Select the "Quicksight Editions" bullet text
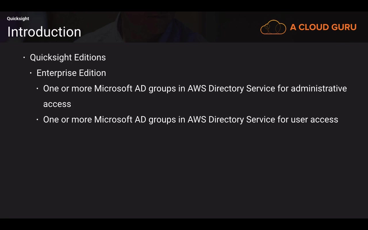The height and width of the screenshot is (230, 368). tap(68, 57)
